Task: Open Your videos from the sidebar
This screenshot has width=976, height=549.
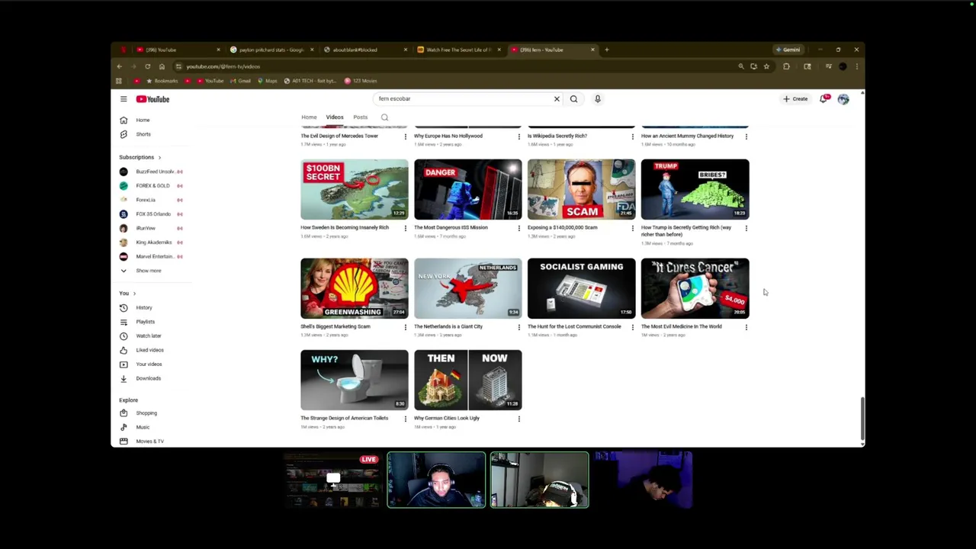Action: (x=149, y=364)
